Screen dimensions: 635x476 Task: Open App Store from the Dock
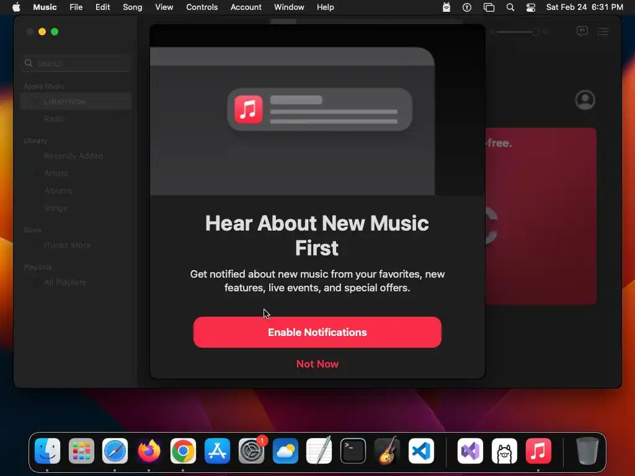pos(217,451)
